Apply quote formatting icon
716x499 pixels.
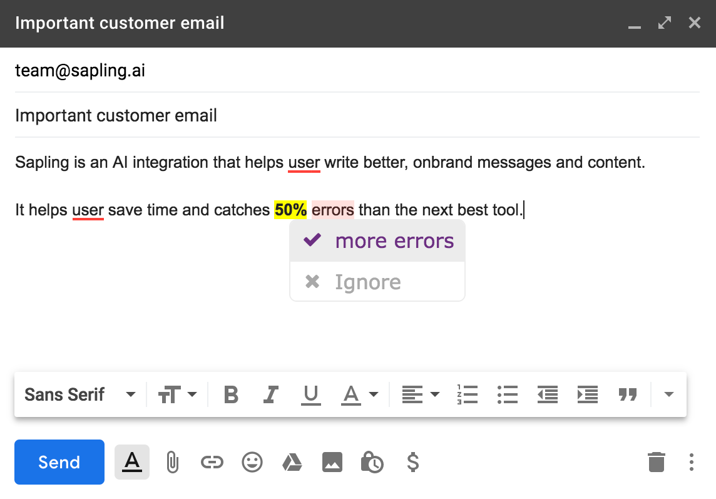point(628,394)
